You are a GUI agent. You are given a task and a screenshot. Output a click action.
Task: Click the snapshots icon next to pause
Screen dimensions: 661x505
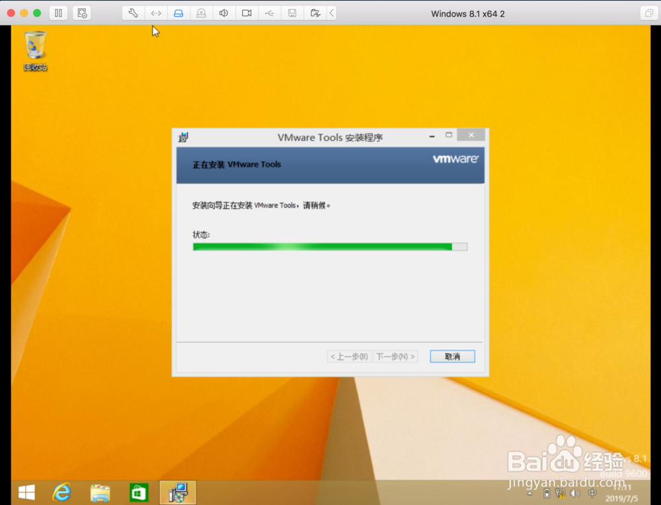[x=82, y=13]
